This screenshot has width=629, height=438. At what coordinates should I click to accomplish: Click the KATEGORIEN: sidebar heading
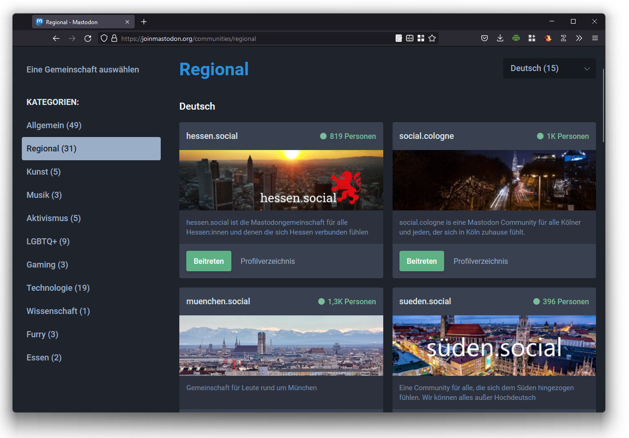point(52,102)
